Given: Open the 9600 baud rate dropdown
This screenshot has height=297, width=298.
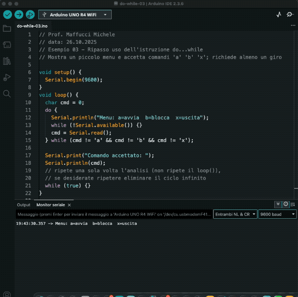Looking at the screenshot, I should pos(278,214).
